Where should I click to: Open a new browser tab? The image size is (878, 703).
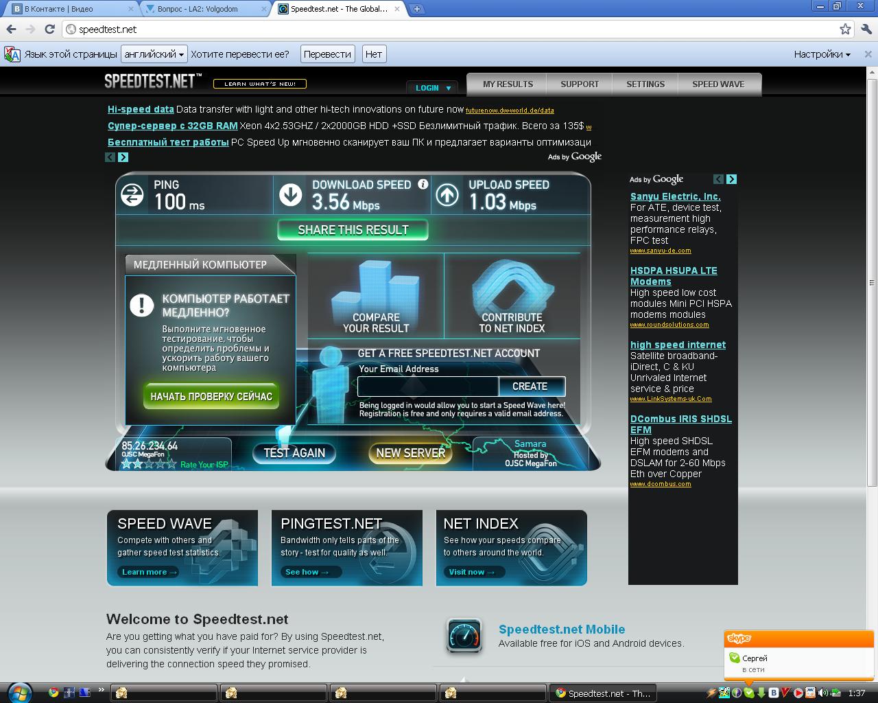pos(416,9)
